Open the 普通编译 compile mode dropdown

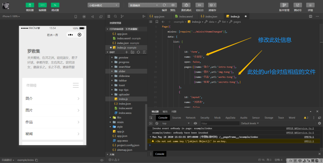pos(144,5)
